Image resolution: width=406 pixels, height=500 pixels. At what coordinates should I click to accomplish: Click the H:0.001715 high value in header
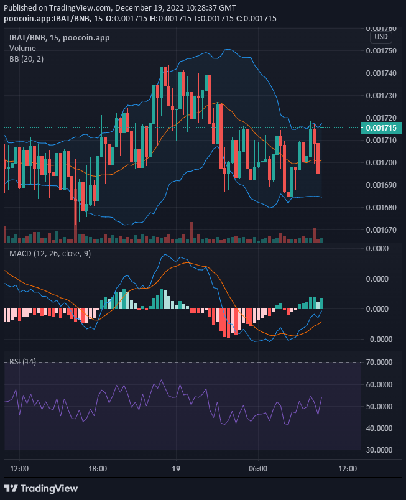pyautogui.click(x=170, y=19)
